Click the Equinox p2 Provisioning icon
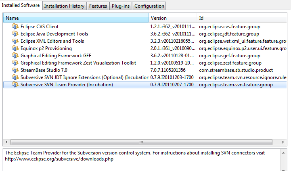The image size is (291, 171). (15, 48)
